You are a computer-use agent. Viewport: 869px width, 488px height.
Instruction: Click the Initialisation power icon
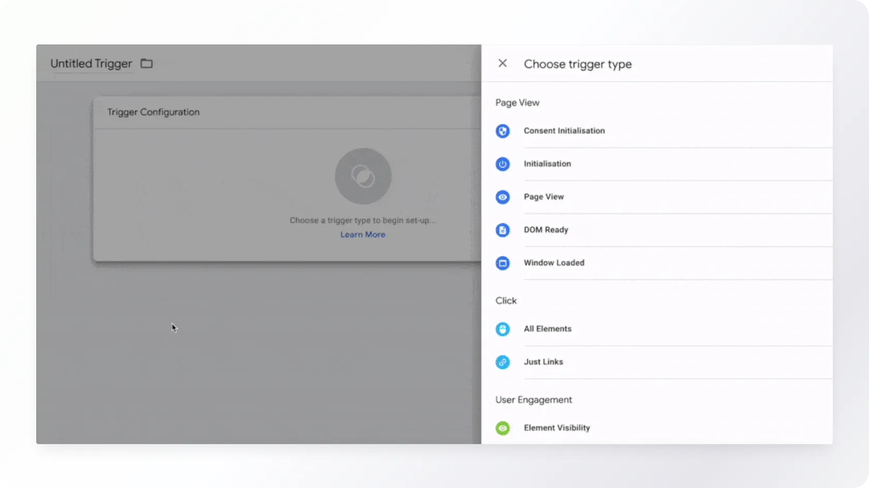coord(502,164)
